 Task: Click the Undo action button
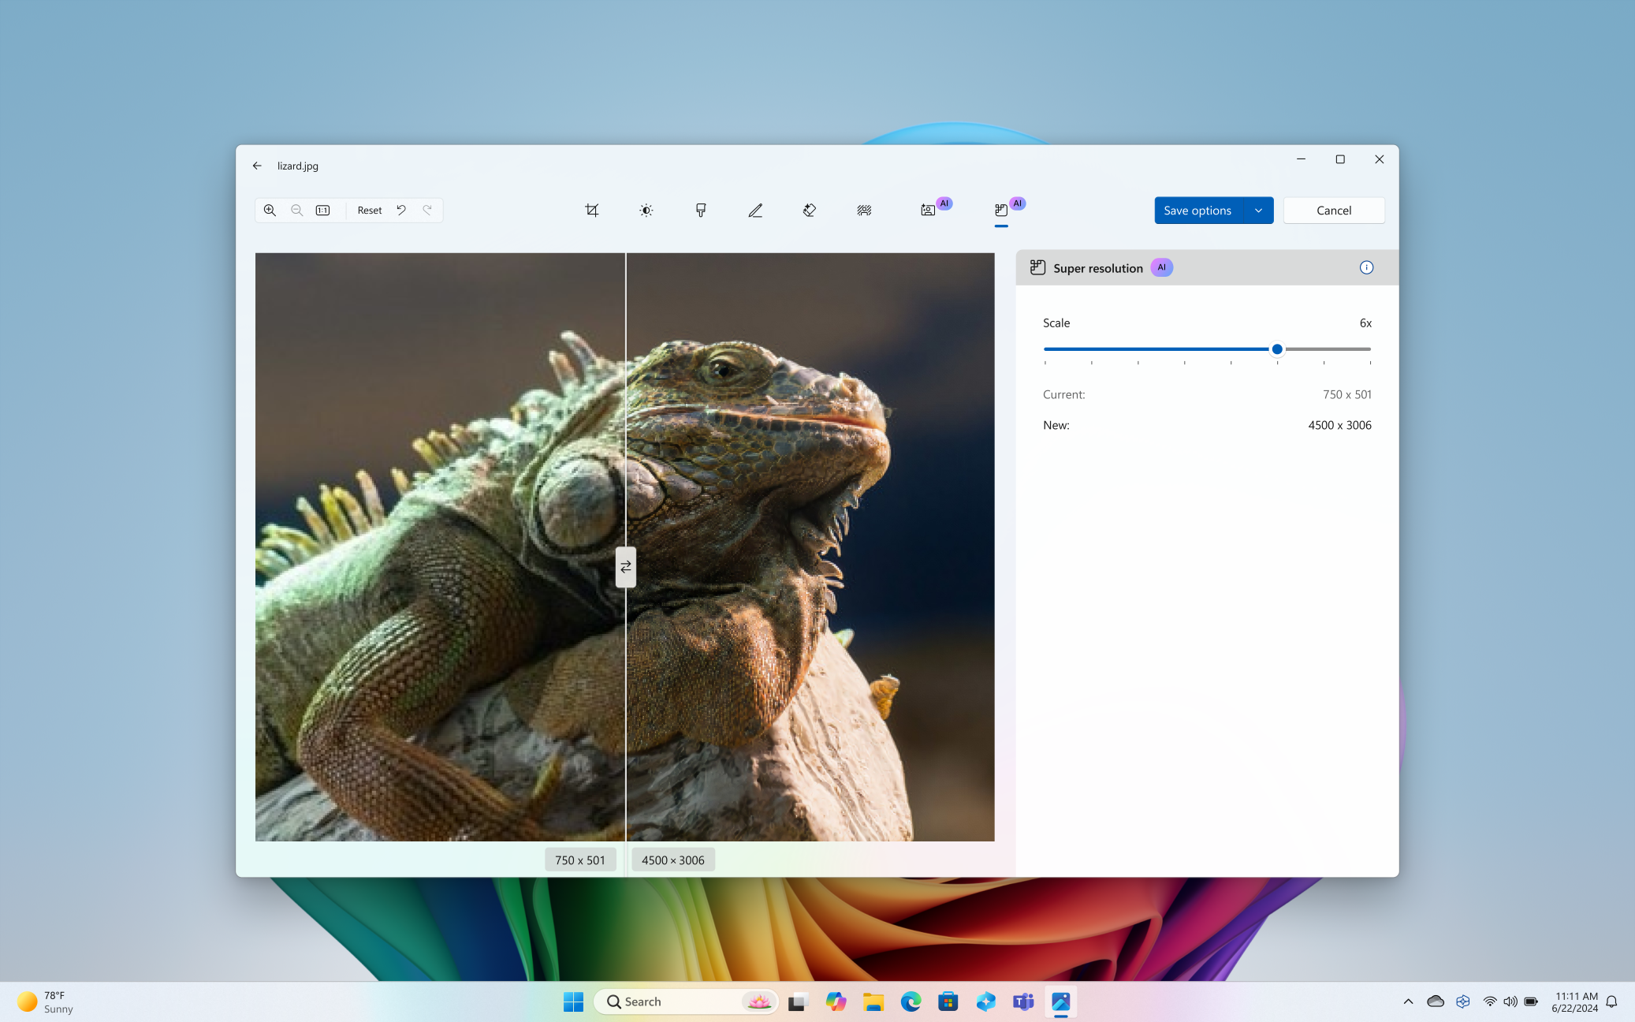[x=400, y=210]
